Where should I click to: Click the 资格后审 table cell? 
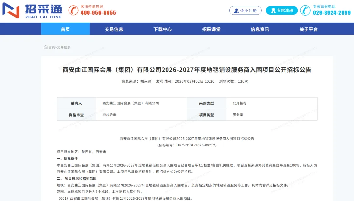[x=142, y=115]
